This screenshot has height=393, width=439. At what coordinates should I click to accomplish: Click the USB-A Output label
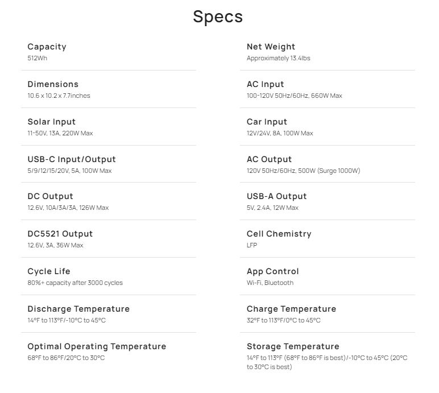tap(276, 196)
